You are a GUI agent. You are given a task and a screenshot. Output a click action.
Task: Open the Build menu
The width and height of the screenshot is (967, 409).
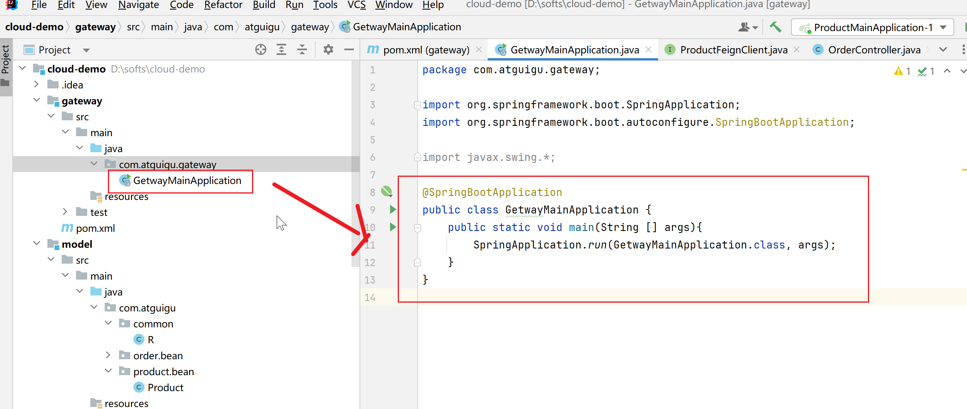tap(264, 5)
